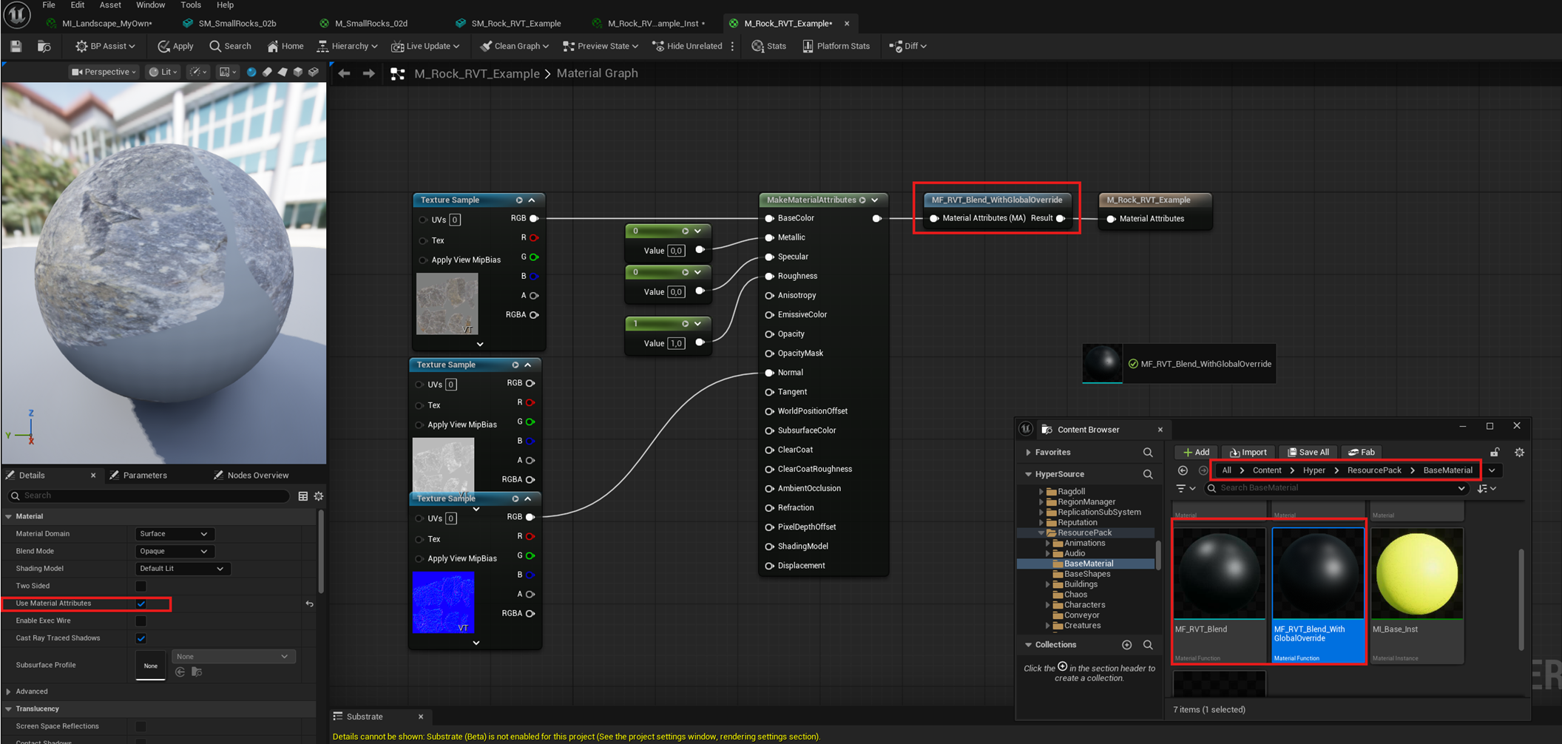
Task: Toggle Hide Unrelated nodes
Action: click(687, 46)
